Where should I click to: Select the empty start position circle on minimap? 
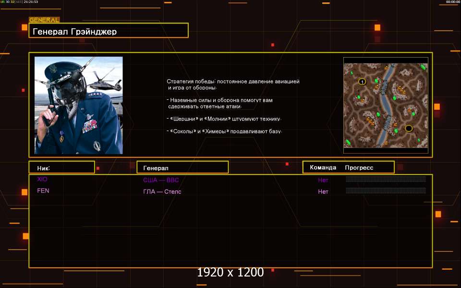coord(409,128)
